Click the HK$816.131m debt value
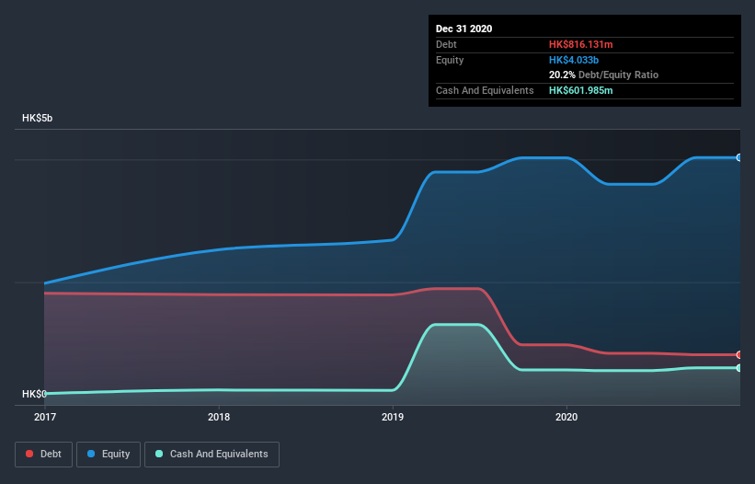 (x=580, y=44)
